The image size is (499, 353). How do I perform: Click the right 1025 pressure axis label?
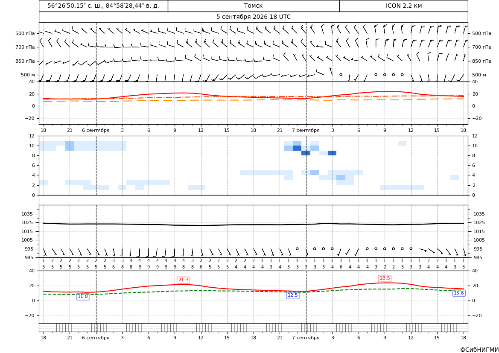point(479,222)
